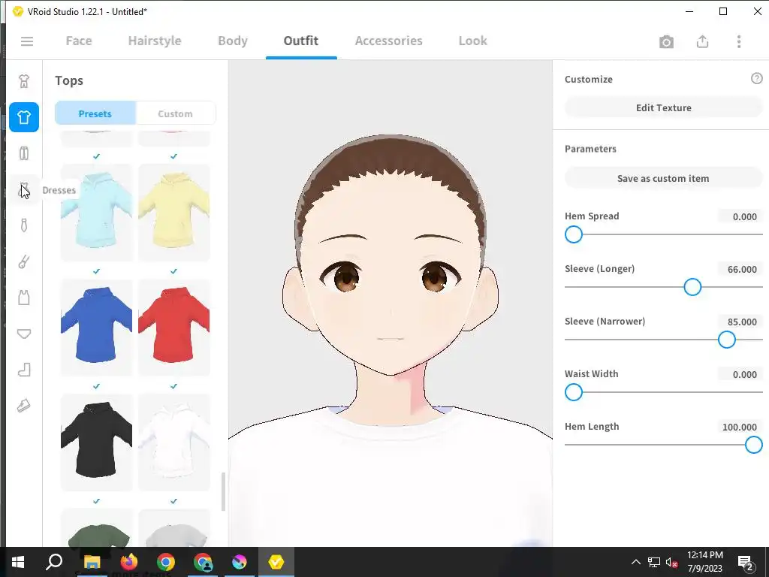Switch to the Accessories tab
The image size is (769, 577).
tap(388, 41)
